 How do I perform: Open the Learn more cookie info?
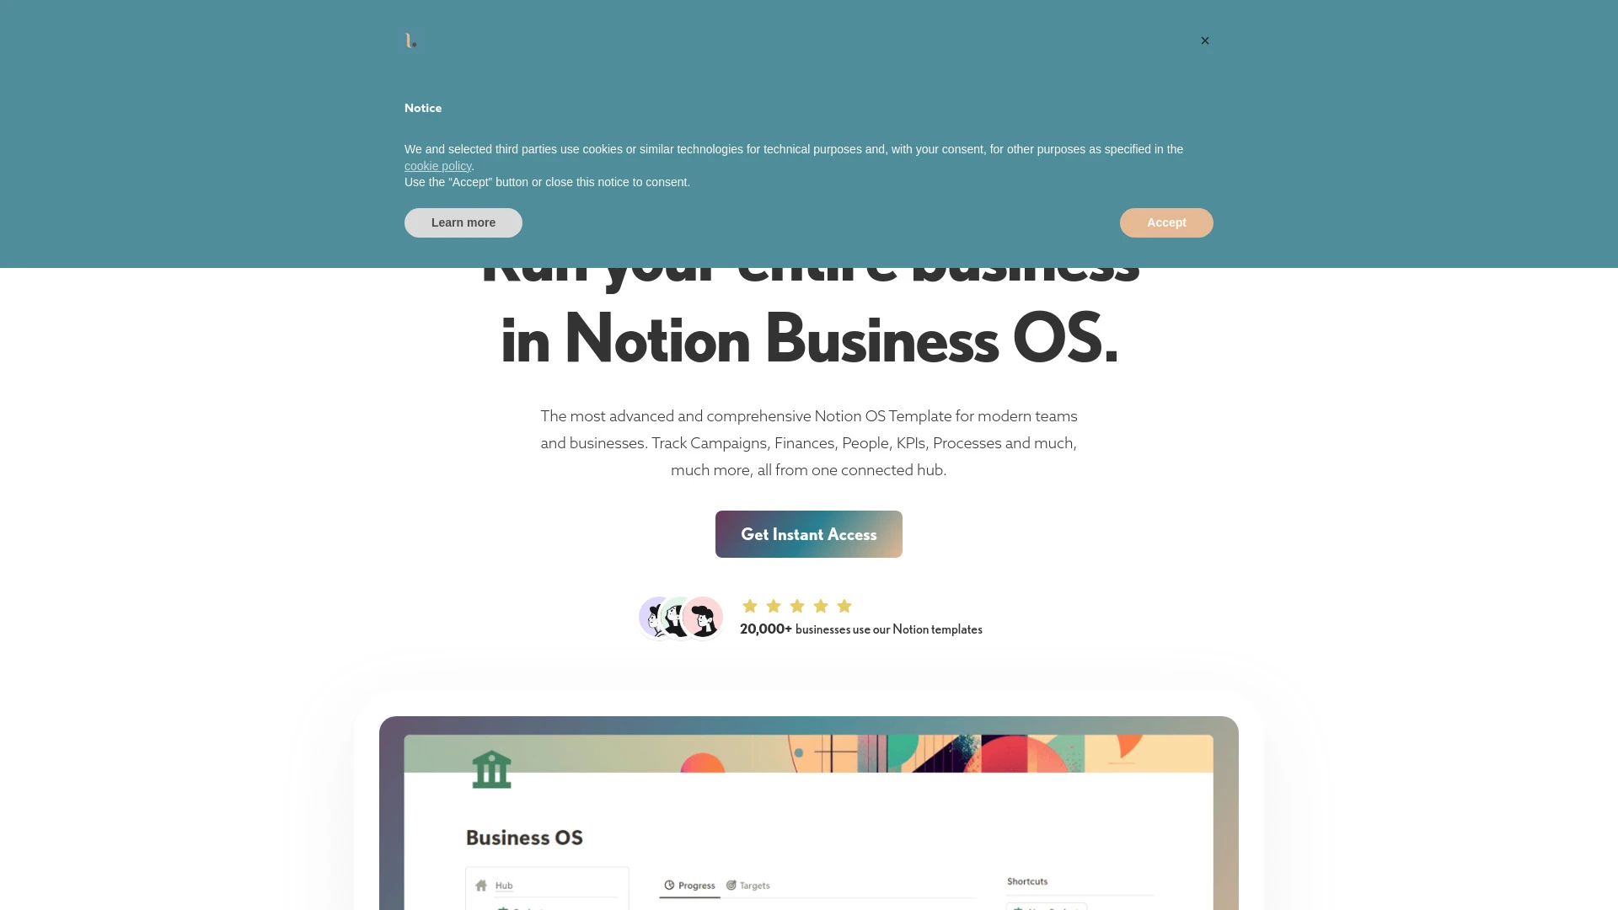click(x=463, y=222)
